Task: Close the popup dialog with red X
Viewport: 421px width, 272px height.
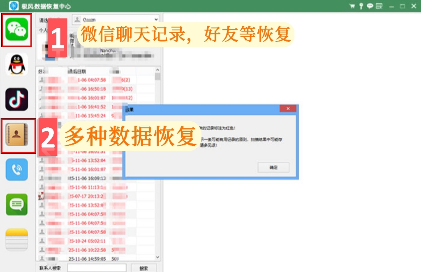Action: (288, 108)
